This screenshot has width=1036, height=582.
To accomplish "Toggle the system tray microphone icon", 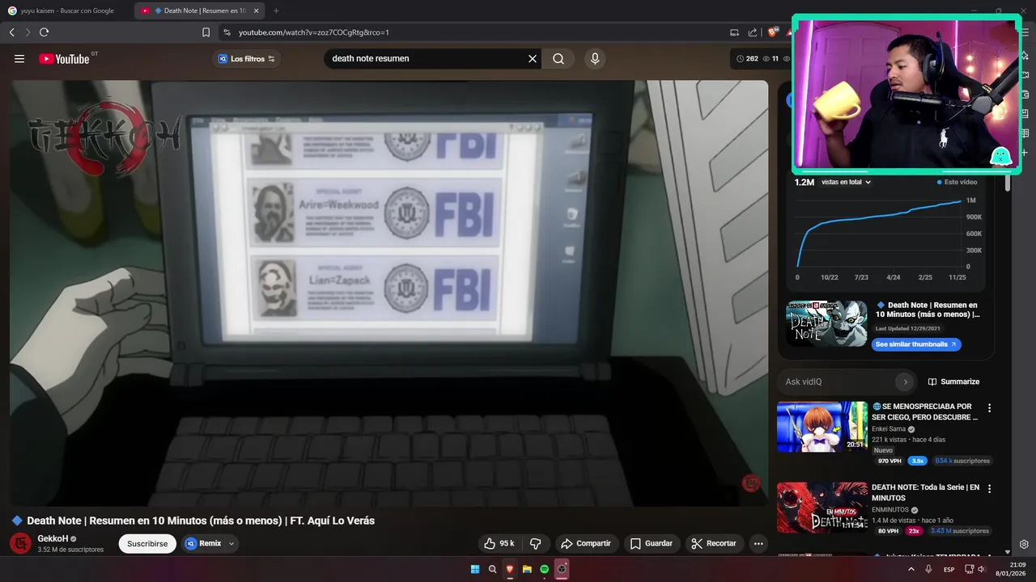I will 928,569.
